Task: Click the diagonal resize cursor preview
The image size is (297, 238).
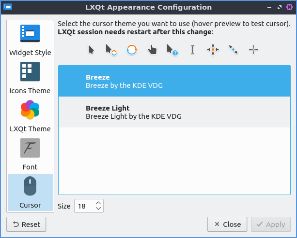Action: pos(233,50)
